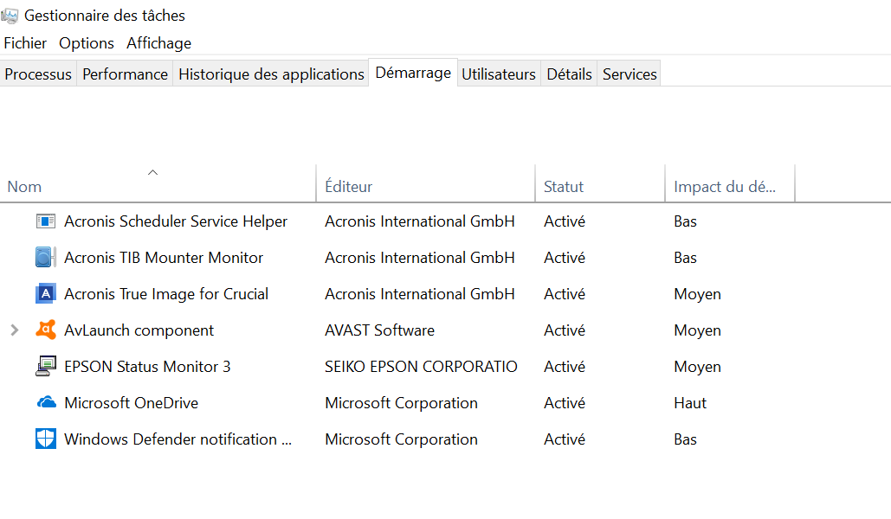891x519 pixels.
Task: Sort list by Statut column
Action: pyautogui.click(x=564, y=187)
